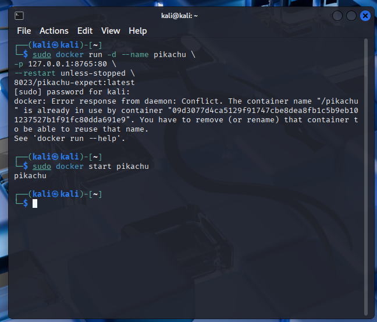Open the Help menu
This screenshot has height=322, width=377.
point(138,31)
